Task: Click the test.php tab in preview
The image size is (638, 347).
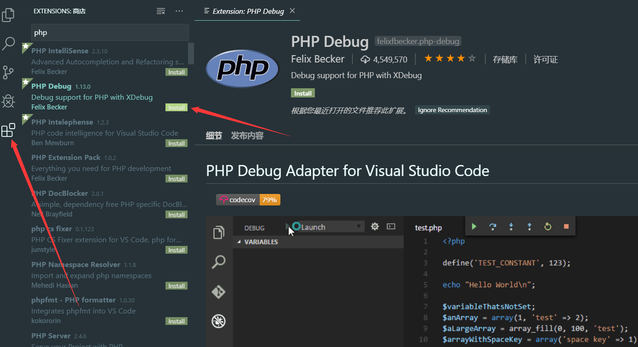Action: click(428, 228)
